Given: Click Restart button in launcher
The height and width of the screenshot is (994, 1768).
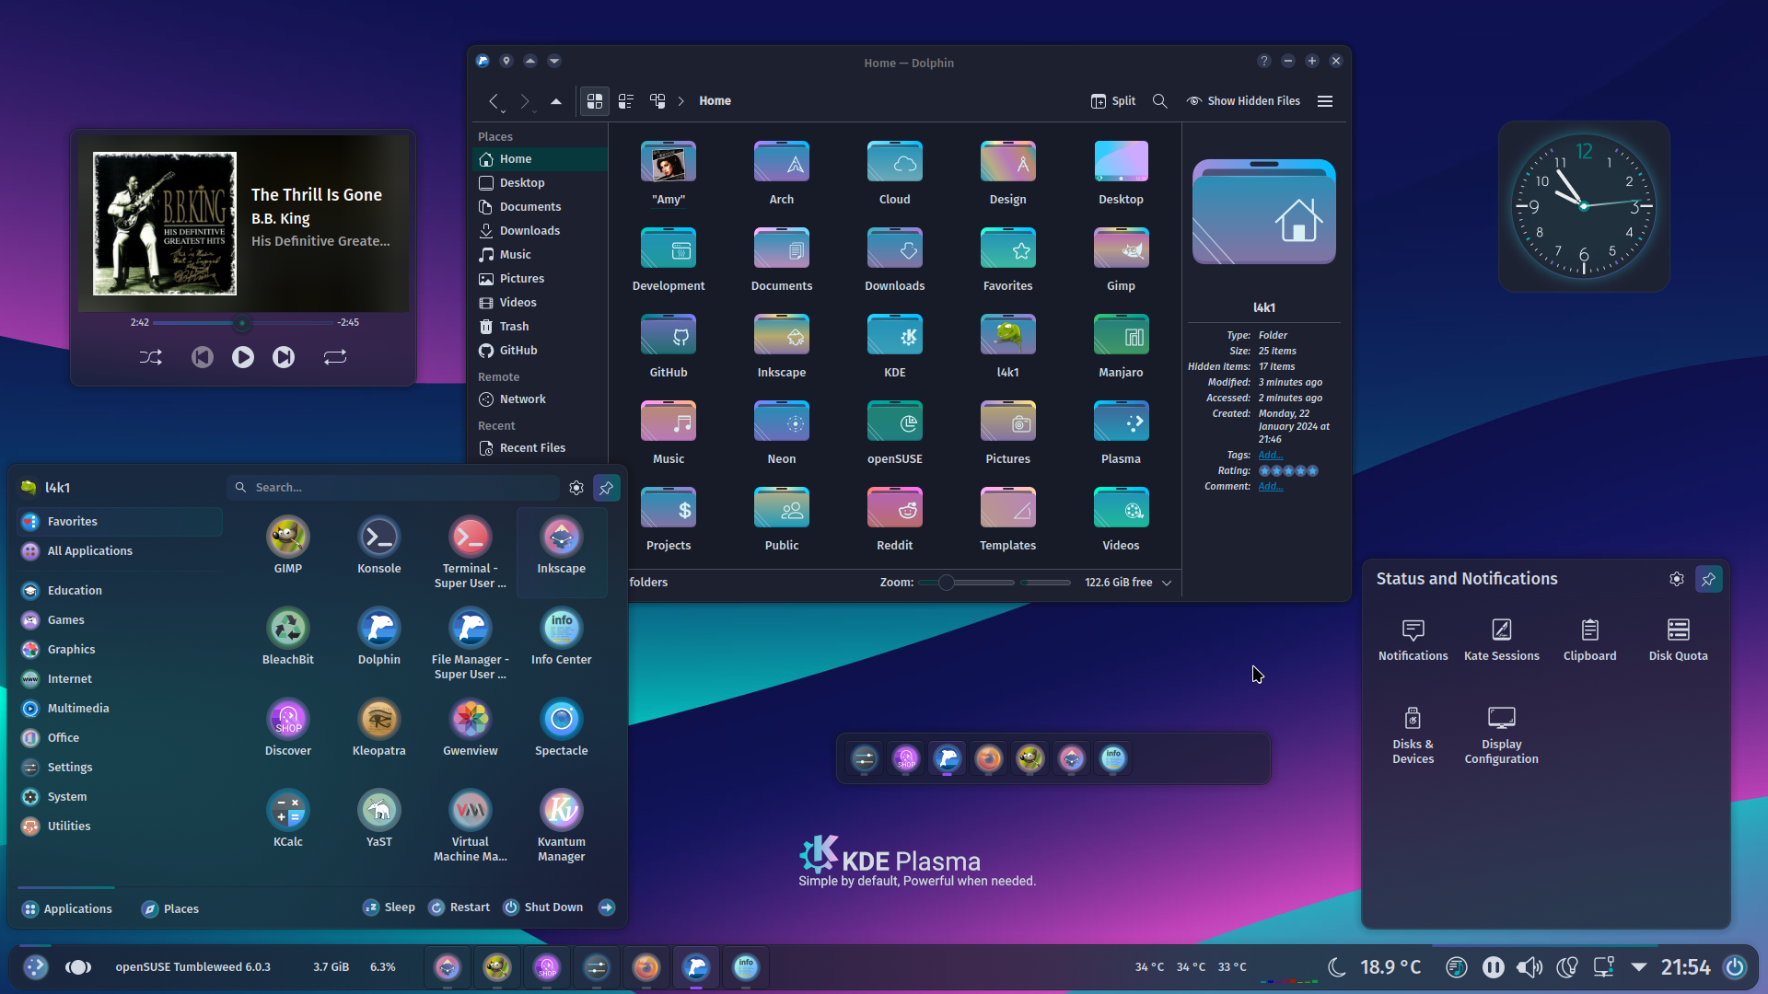Looking at the screenshot, I should tap(459, 907).
